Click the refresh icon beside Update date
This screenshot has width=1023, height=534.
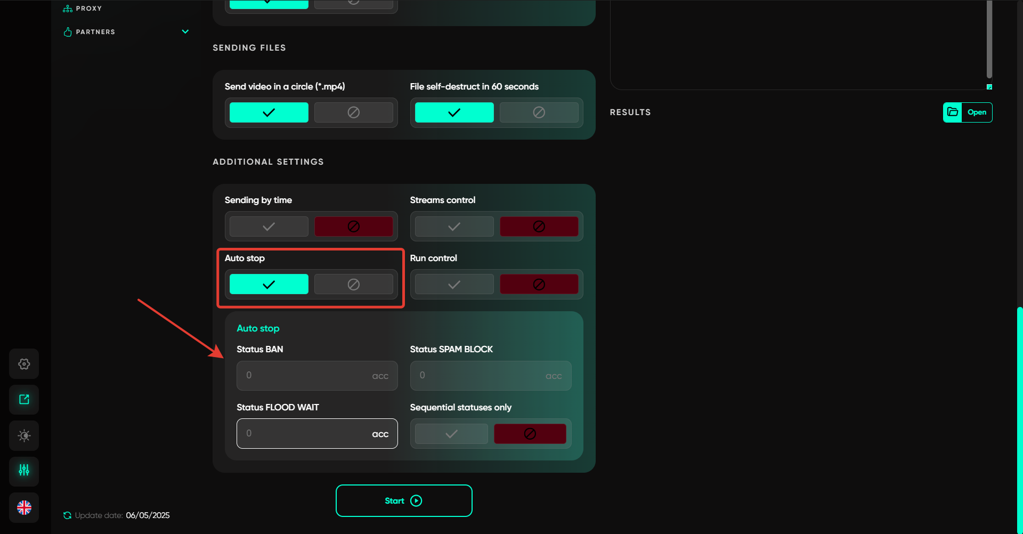[x=67, y=515]
